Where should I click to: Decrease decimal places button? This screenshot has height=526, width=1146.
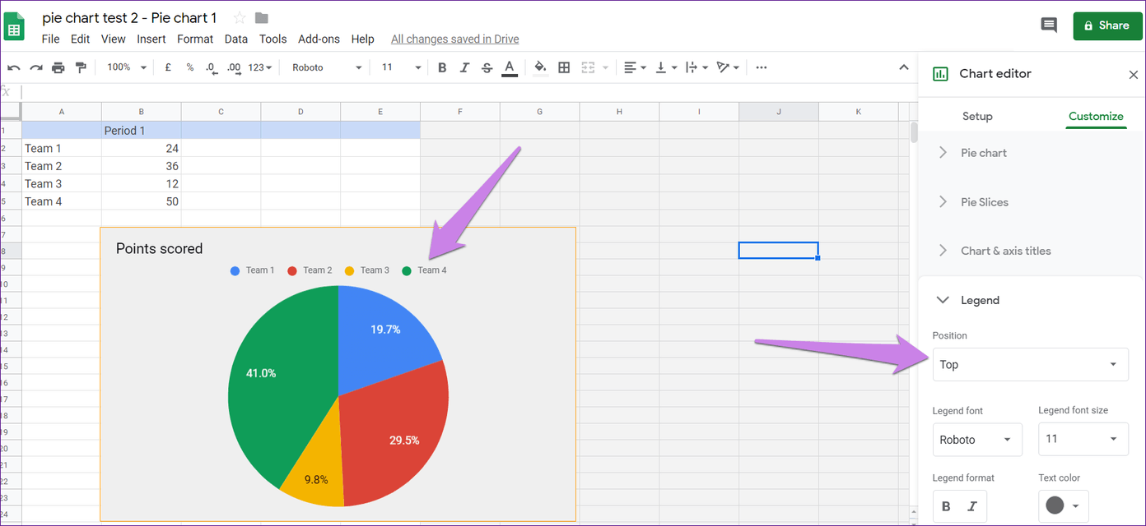pyautogui.click(x=211, y=67)
